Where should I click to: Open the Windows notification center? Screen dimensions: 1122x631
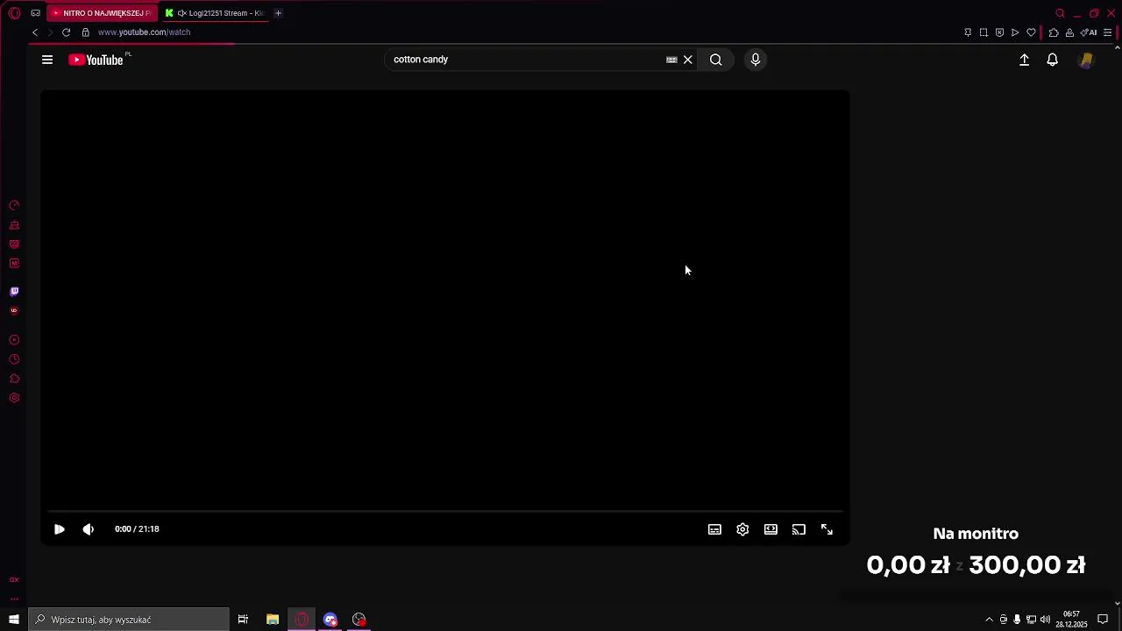pyautogui.click(x=1103, y=620)
